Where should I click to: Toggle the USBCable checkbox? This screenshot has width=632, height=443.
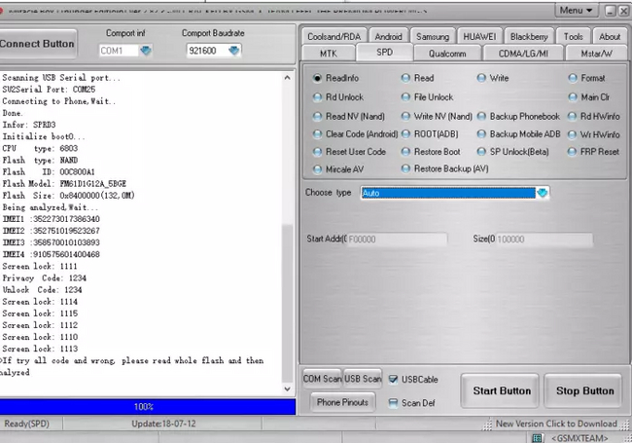click(x=394, y=379)
